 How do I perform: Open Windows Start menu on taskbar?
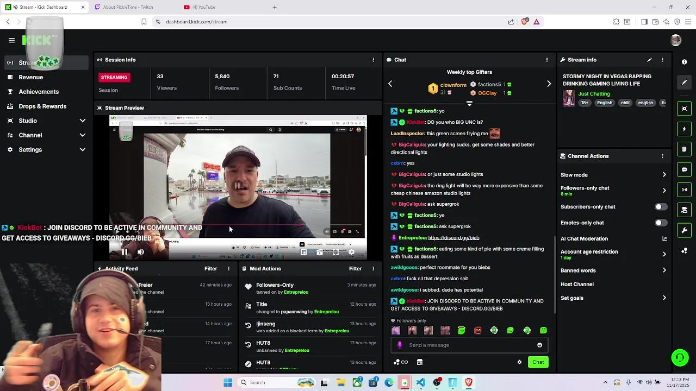228,382
